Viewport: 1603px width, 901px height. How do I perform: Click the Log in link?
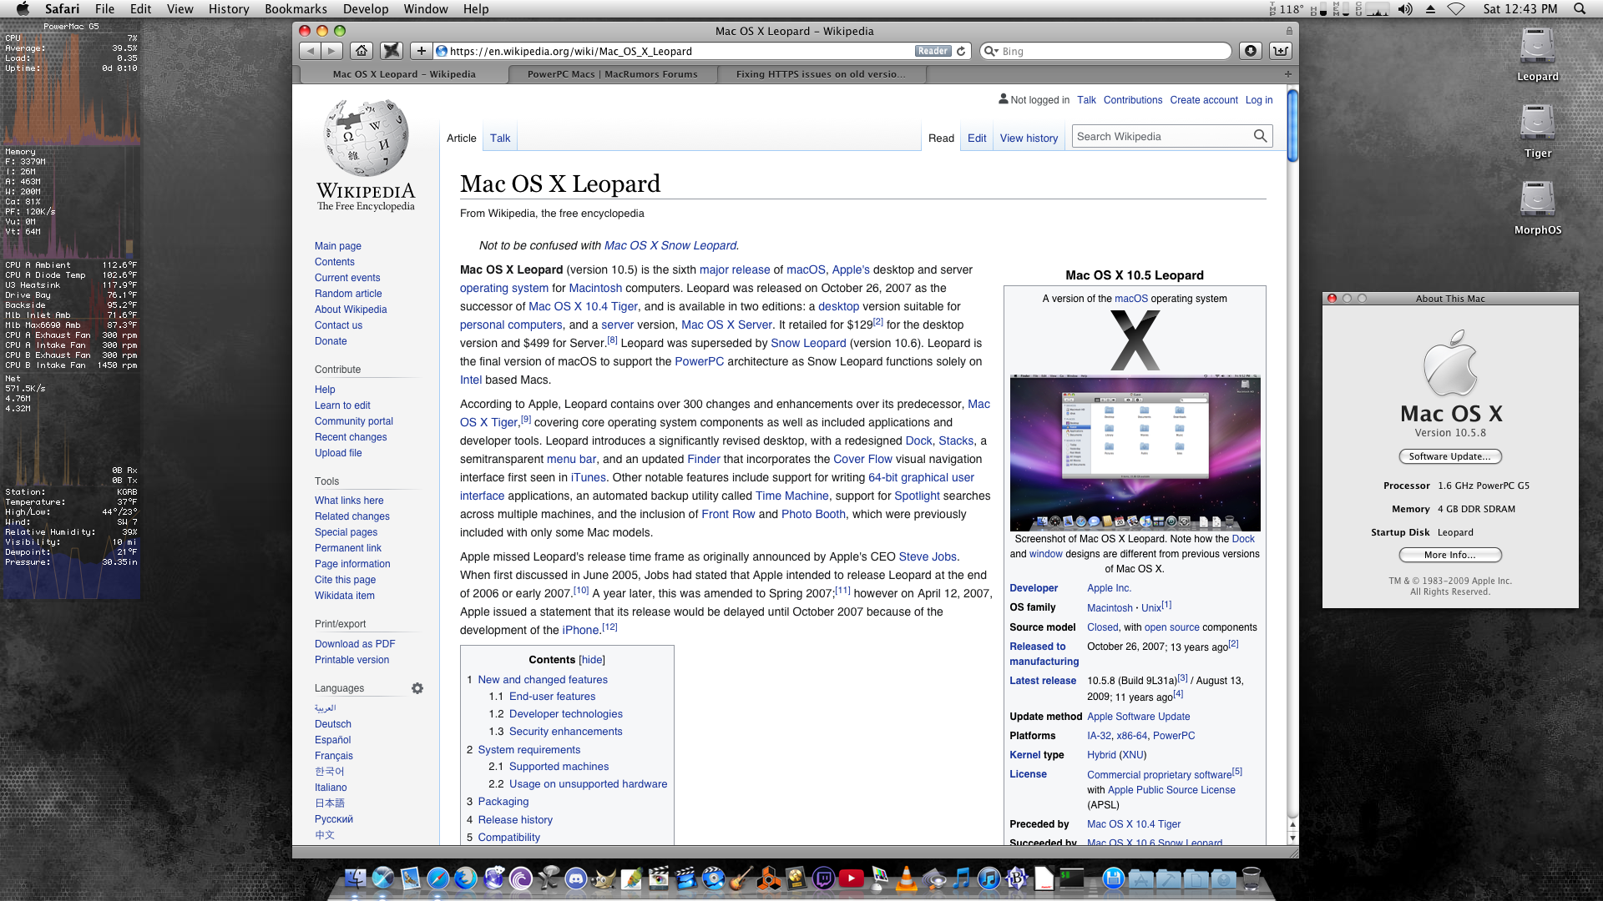point(1259,100)
